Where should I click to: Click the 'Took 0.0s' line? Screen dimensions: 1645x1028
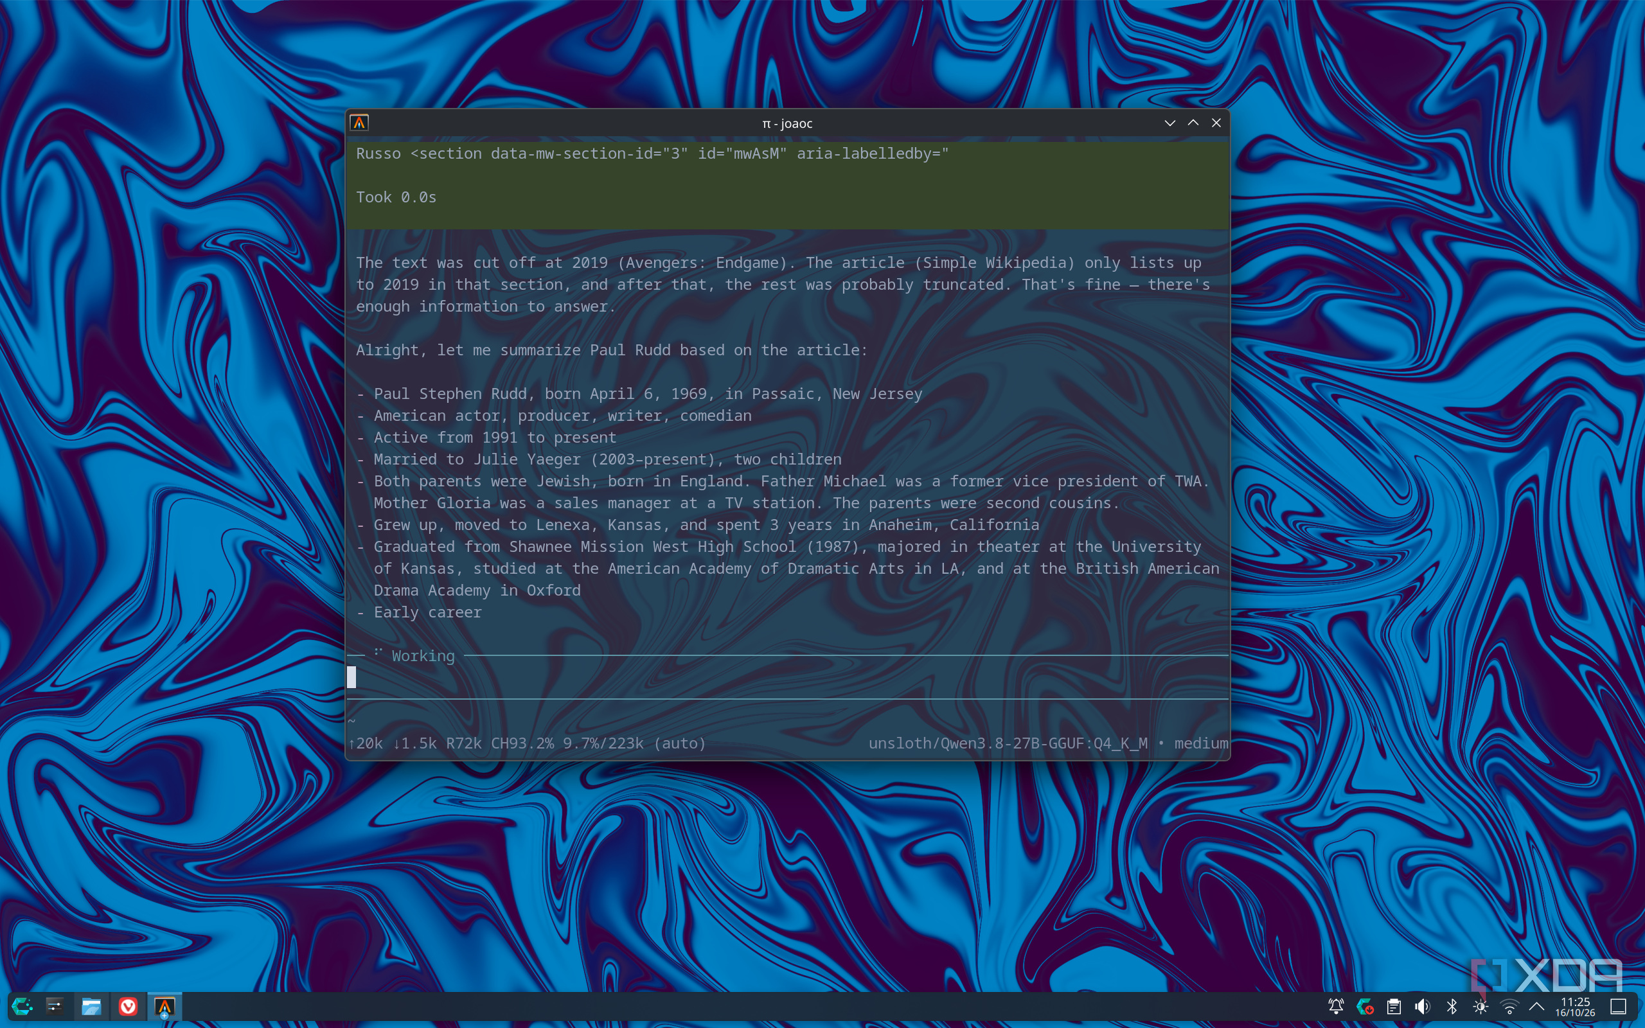click(x=396, y=197)
